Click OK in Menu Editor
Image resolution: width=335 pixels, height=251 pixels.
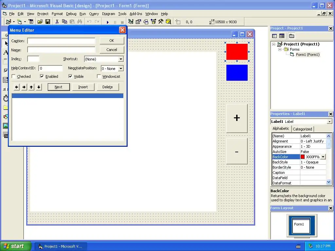[x=112, y=41]
